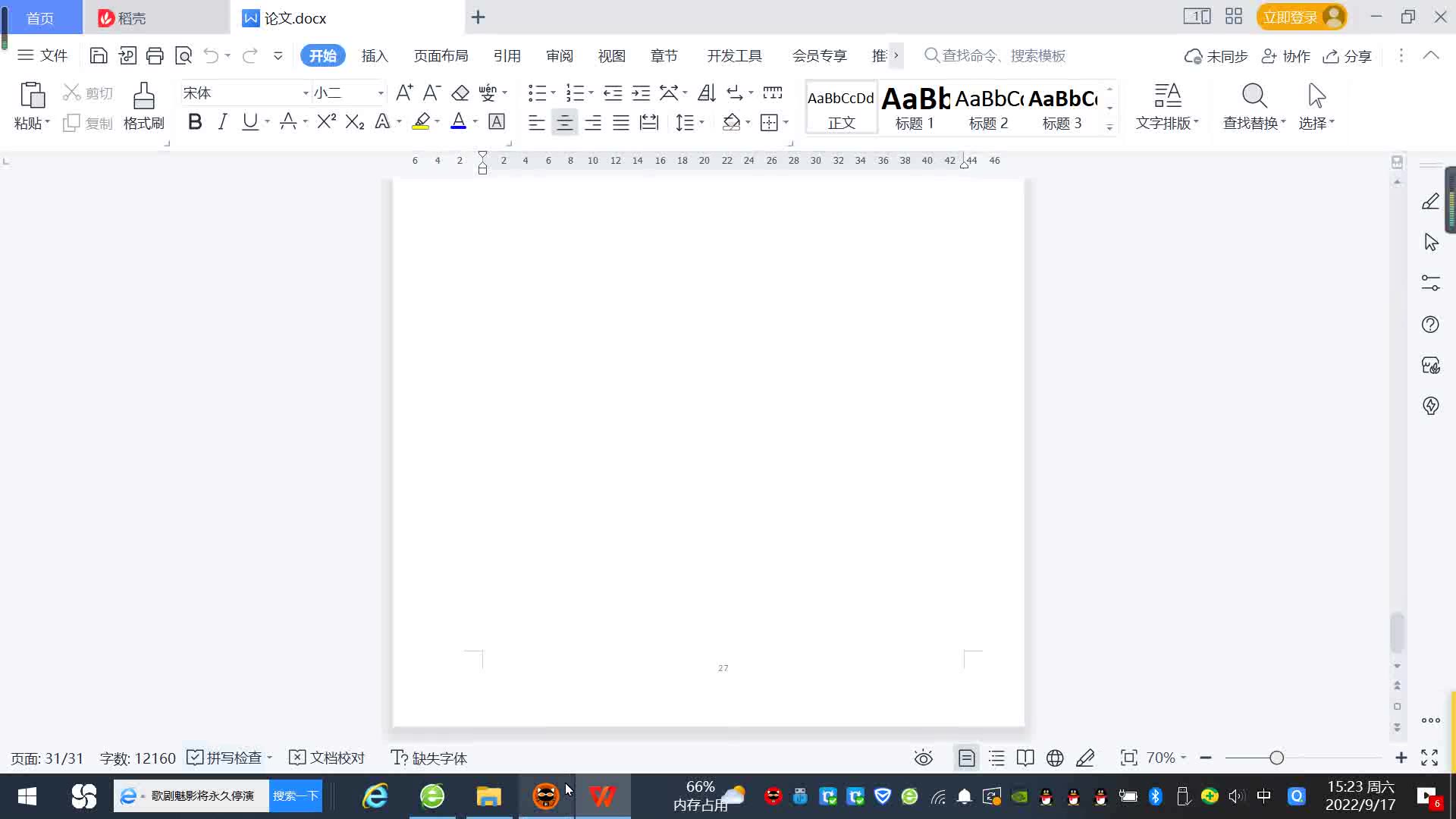The image size is (1456, 819).
Task: Click 分享 share button
Action: click(x=1347, y=56)
